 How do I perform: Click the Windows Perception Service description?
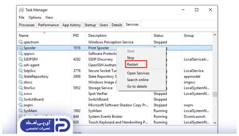tap(111, 42)
